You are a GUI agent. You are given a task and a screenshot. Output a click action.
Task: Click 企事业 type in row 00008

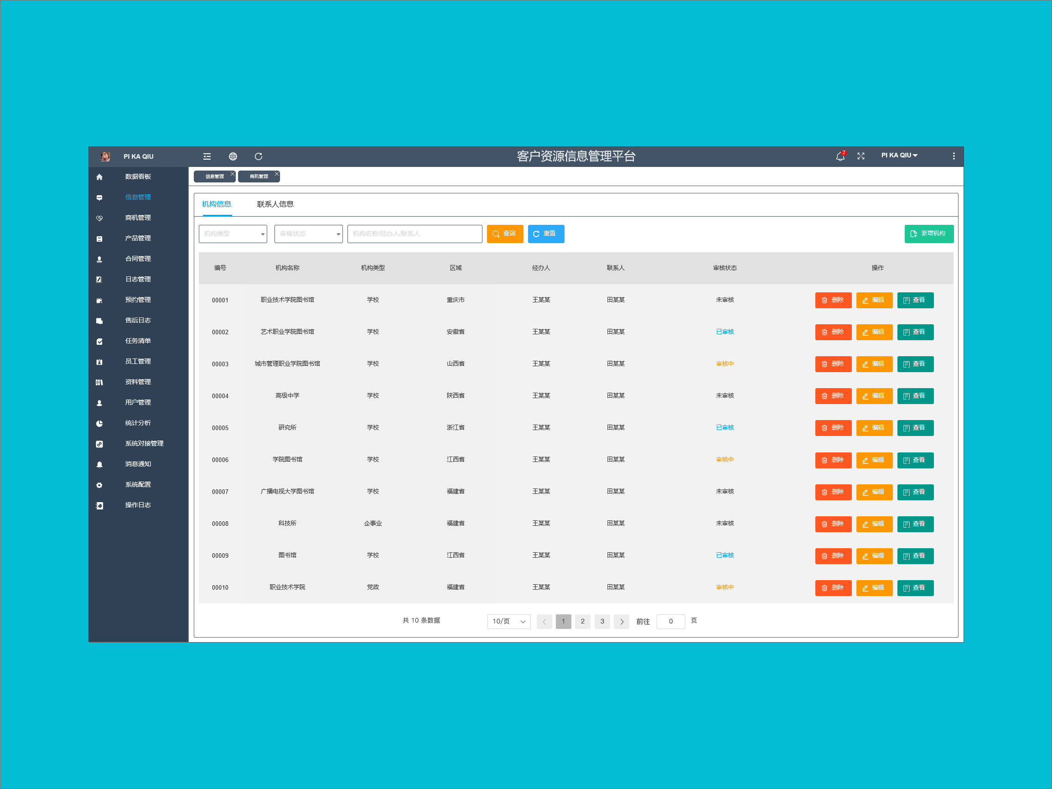pos(373,524)
